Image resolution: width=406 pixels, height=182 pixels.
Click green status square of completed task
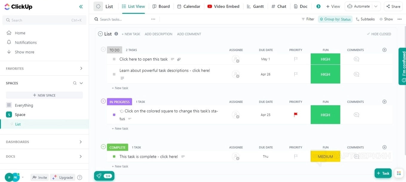coord(114,156)
